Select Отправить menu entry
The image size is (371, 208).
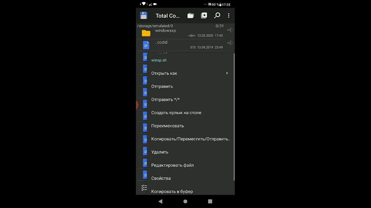162,86
